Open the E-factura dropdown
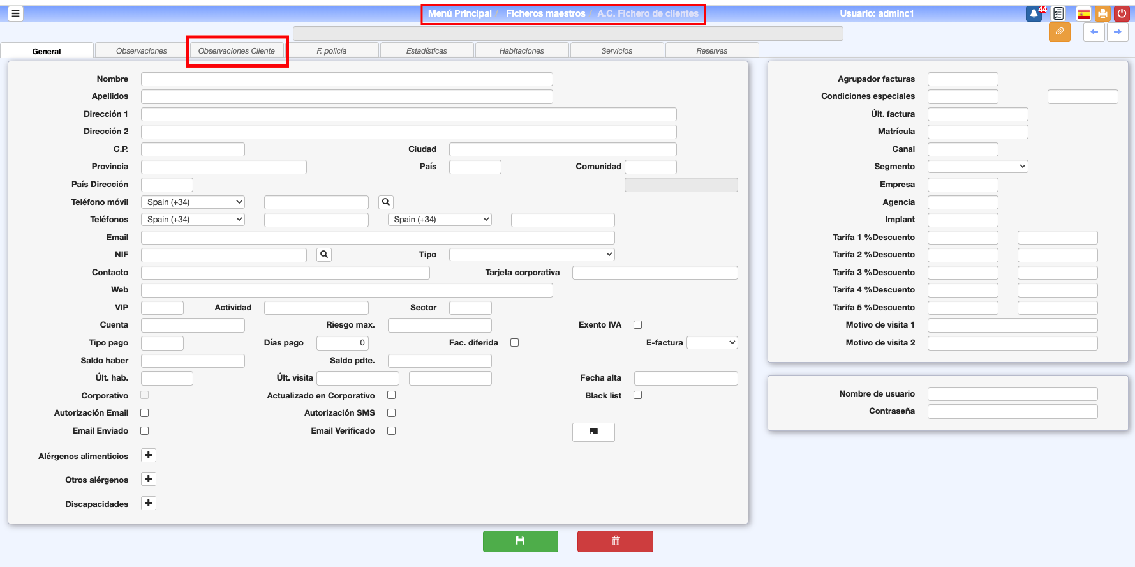Screen dimensions: 1135x567 pyautogui.click(x=712, y=343)
